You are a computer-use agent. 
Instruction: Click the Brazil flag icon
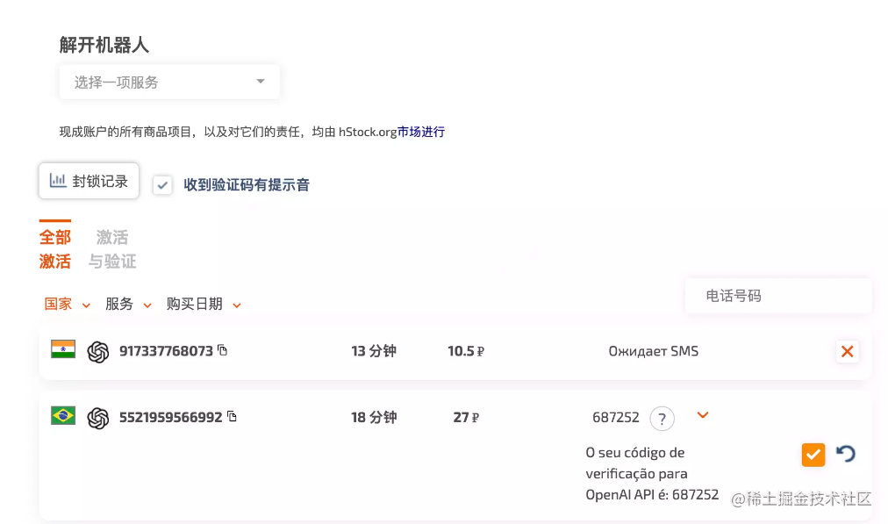63,415
